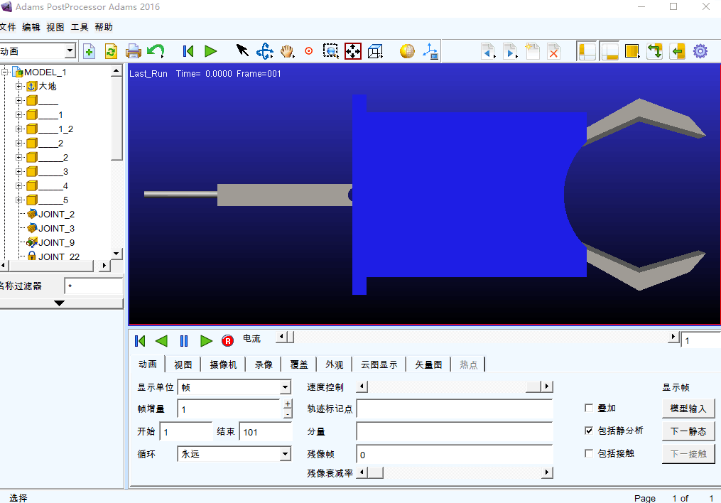Click the green swap views arrow icon

pyautogui.click(x=654, y=51)
